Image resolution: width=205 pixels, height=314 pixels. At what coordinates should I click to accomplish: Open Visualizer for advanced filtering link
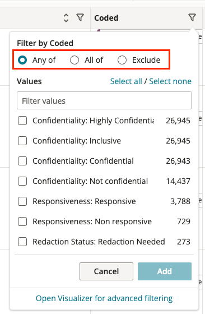pyautogui.click(x=104, y=298)
